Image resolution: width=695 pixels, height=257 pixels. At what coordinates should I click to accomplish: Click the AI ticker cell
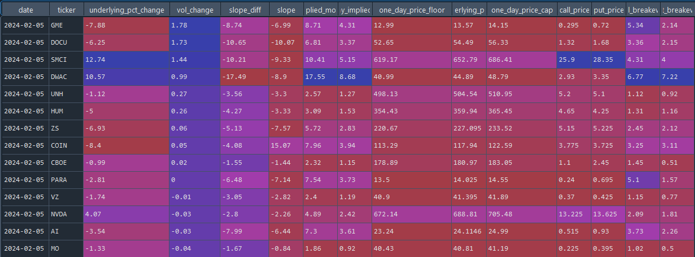point(66,232)
